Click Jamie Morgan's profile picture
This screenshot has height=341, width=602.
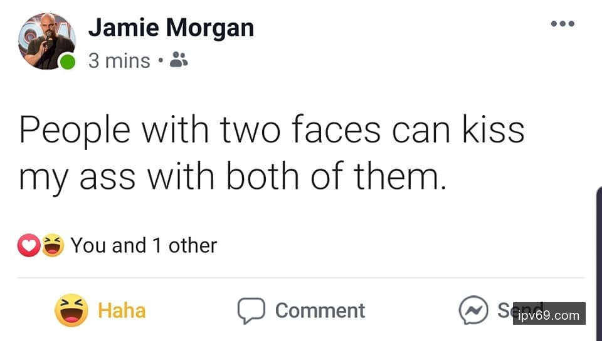(46, 40)
